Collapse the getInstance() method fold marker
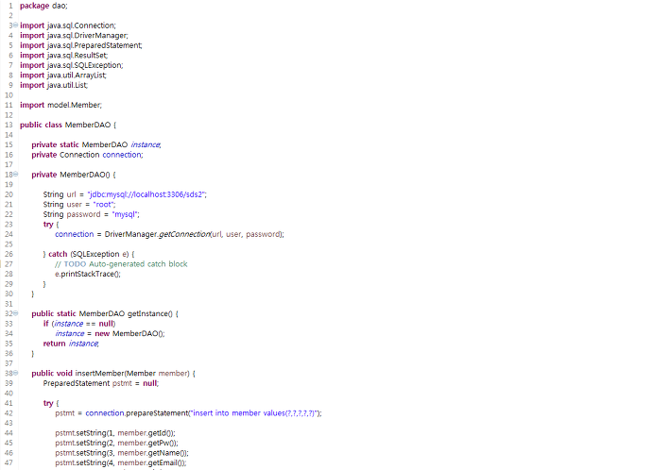671x470 pixels. pos(16,313)
